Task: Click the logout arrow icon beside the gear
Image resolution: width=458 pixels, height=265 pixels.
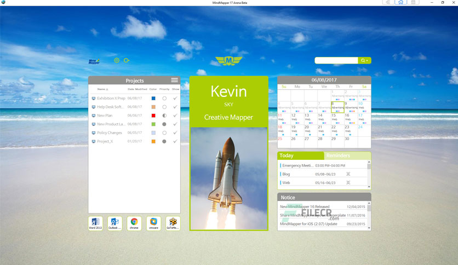Action: tap(127, 60)
